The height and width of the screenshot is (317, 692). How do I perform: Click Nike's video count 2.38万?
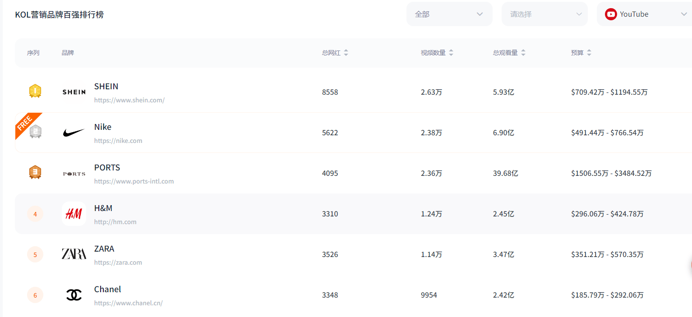pyautogui.click(x=431, y=133)
